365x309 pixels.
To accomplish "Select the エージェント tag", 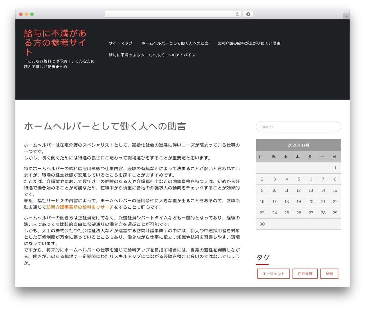I will [273, 274].
